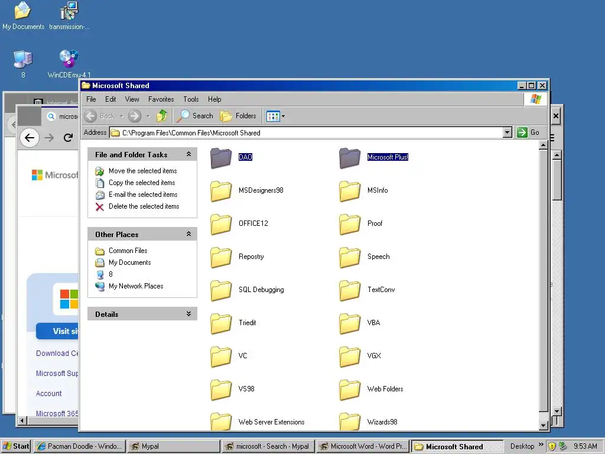Viewport: 605px width, 454px height.
Task: Click back arrow in Mypal browser window
Action: pos(30,138)
